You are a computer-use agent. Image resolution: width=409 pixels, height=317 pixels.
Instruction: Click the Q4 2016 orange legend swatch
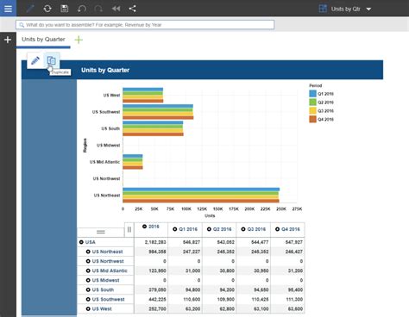[312, 119]
